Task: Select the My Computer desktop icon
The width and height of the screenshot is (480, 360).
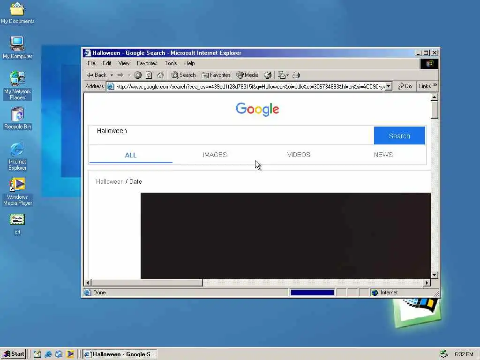Action: pos(17,48)
